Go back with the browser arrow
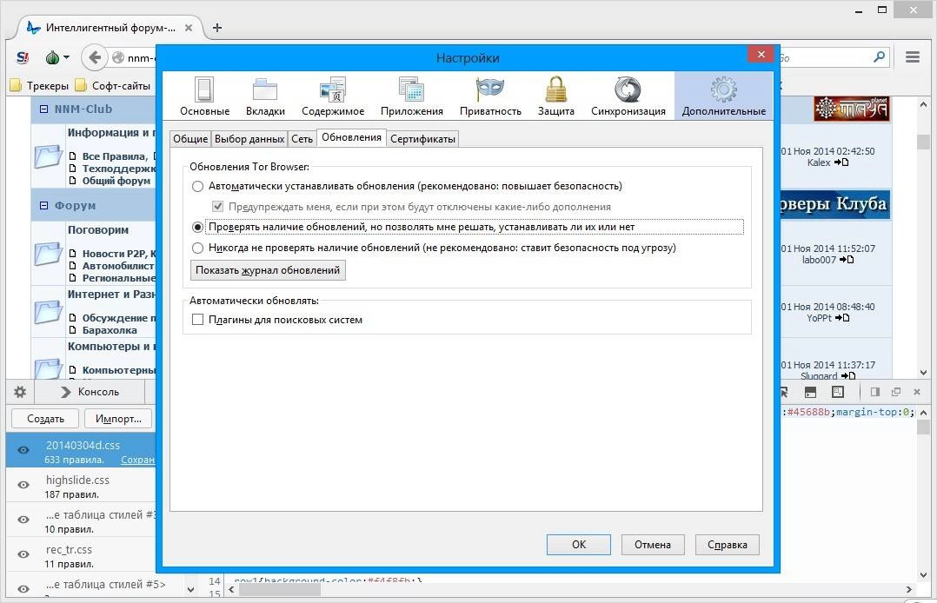 95,58
